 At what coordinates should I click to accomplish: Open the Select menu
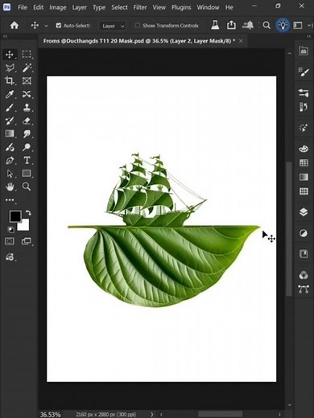click(119, 7)
